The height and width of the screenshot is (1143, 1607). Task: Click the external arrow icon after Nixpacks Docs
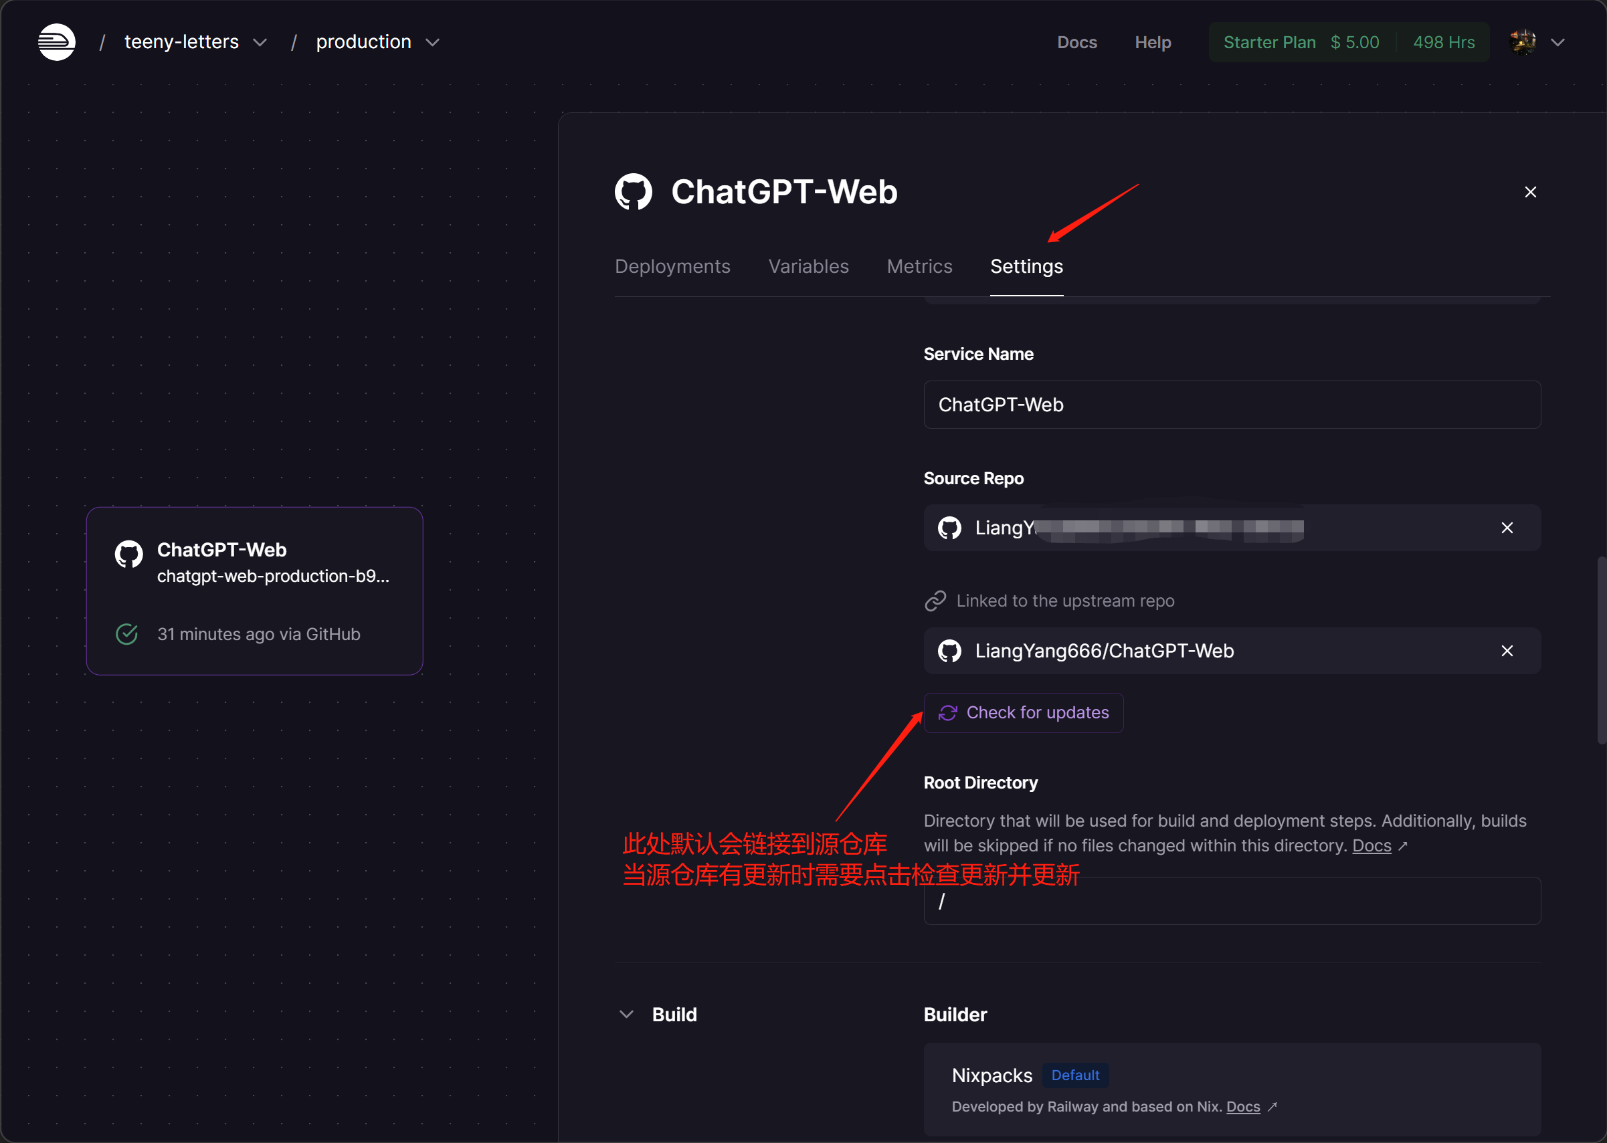coord(1272,1107)
